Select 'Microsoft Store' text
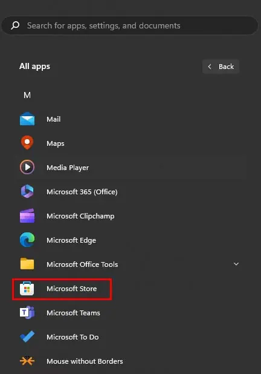The width and height of the screenshot is (261, 374). [72, 289]
